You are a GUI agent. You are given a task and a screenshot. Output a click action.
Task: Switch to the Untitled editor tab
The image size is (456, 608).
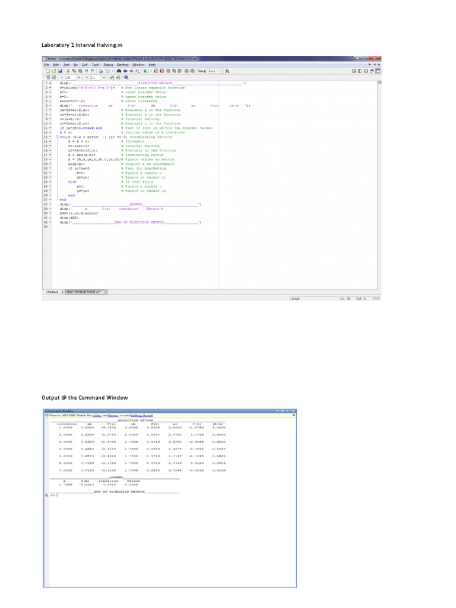pyautogui.click(x=52, y=292)
